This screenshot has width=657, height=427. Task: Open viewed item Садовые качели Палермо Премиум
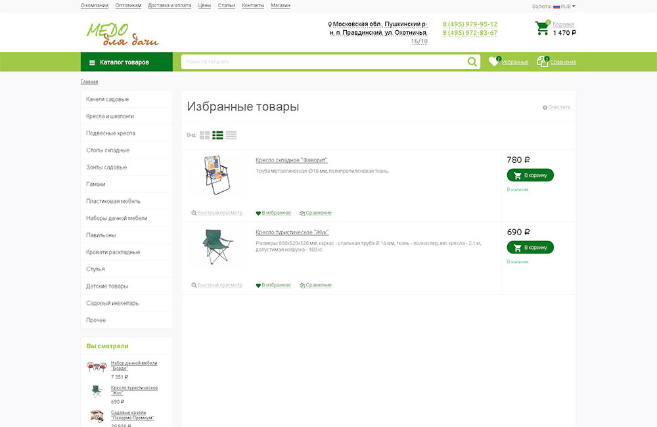(133, 415)
